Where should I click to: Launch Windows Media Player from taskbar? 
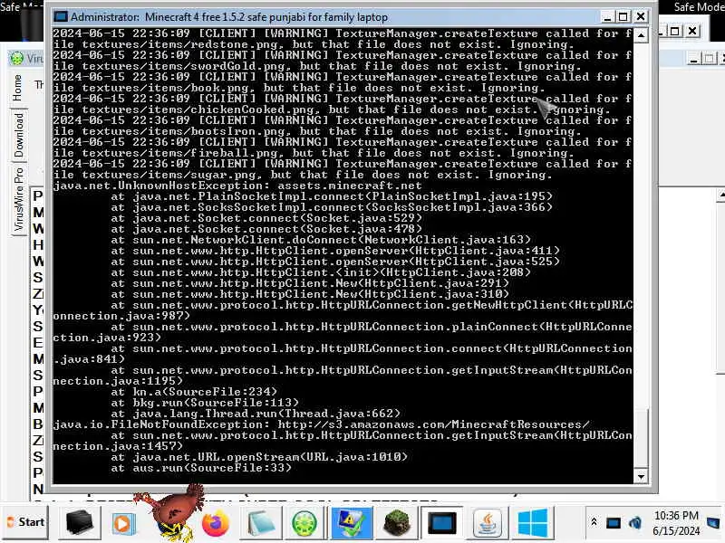click(x=123, y=524)
